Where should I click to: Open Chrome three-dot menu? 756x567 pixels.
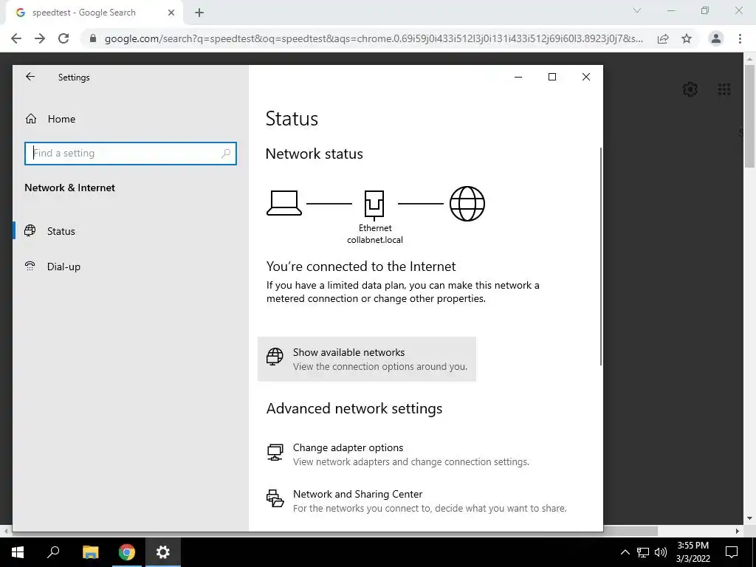click(x=740, y=38)
